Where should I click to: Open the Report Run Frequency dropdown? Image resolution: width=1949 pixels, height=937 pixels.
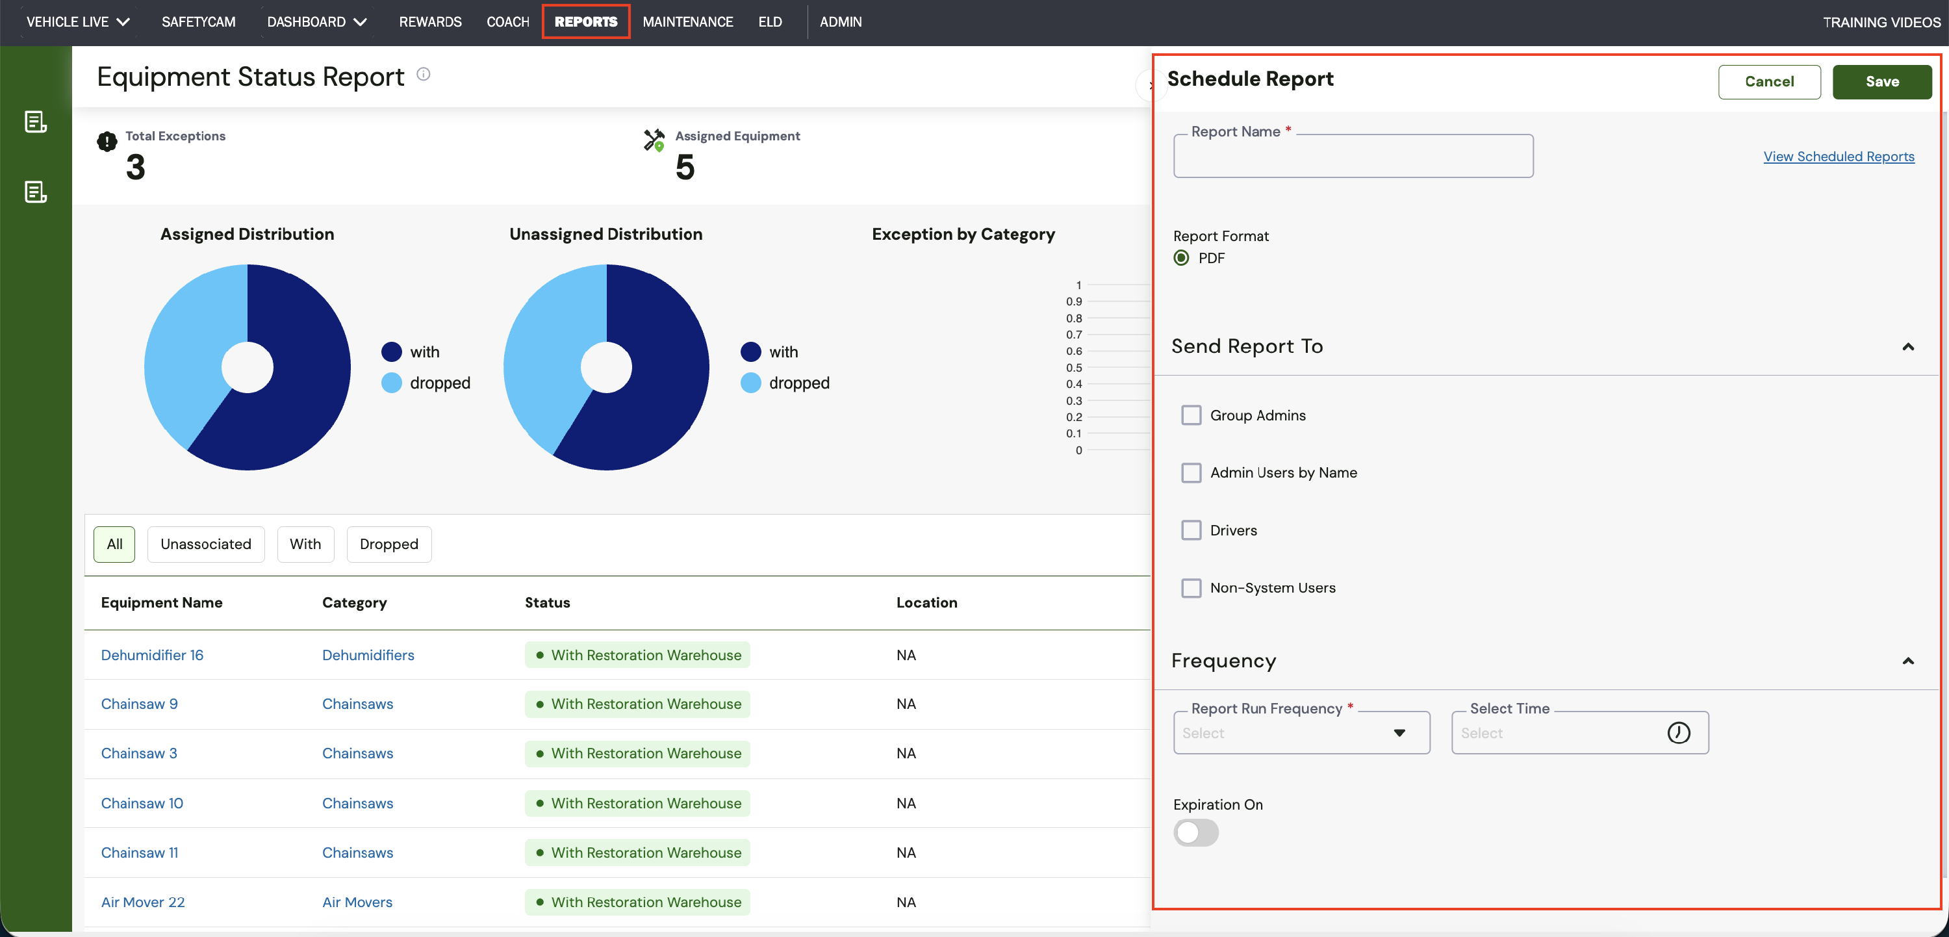pos(1301,733)
